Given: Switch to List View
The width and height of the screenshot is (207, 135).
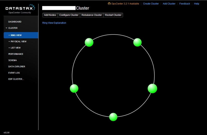Looking at the screenshot, I should click(16, 48).
